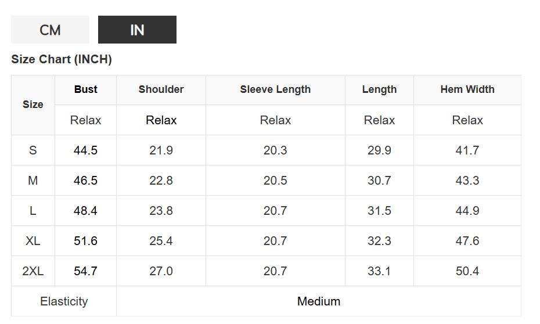Click the Elasticity row label
Viewport: 540px width, 324px height.
click(64, 301)
